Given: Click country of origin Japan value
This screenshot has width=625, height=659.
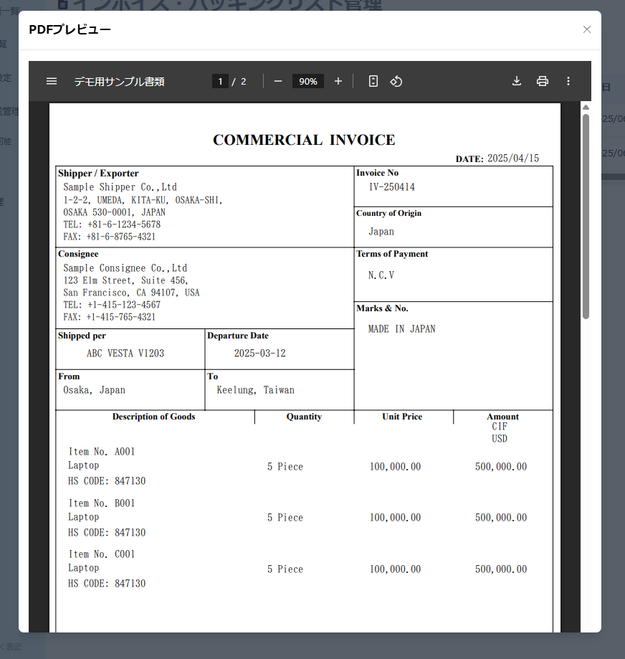Looking at the screenshot, I should tap(381, 232).
